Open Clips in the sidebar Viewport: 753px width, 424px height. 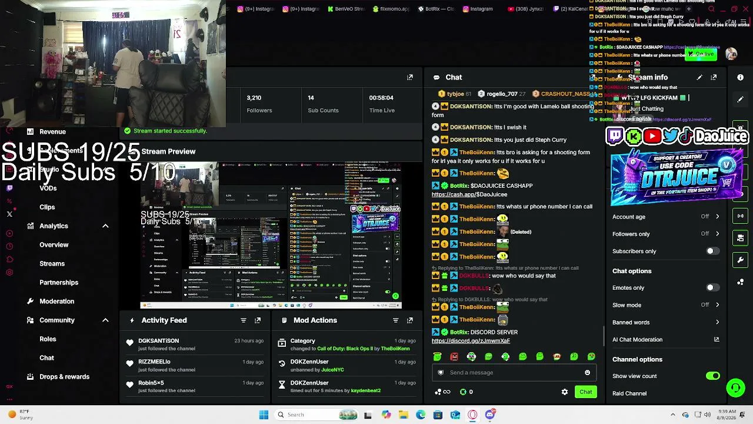[x=47, y=207]
